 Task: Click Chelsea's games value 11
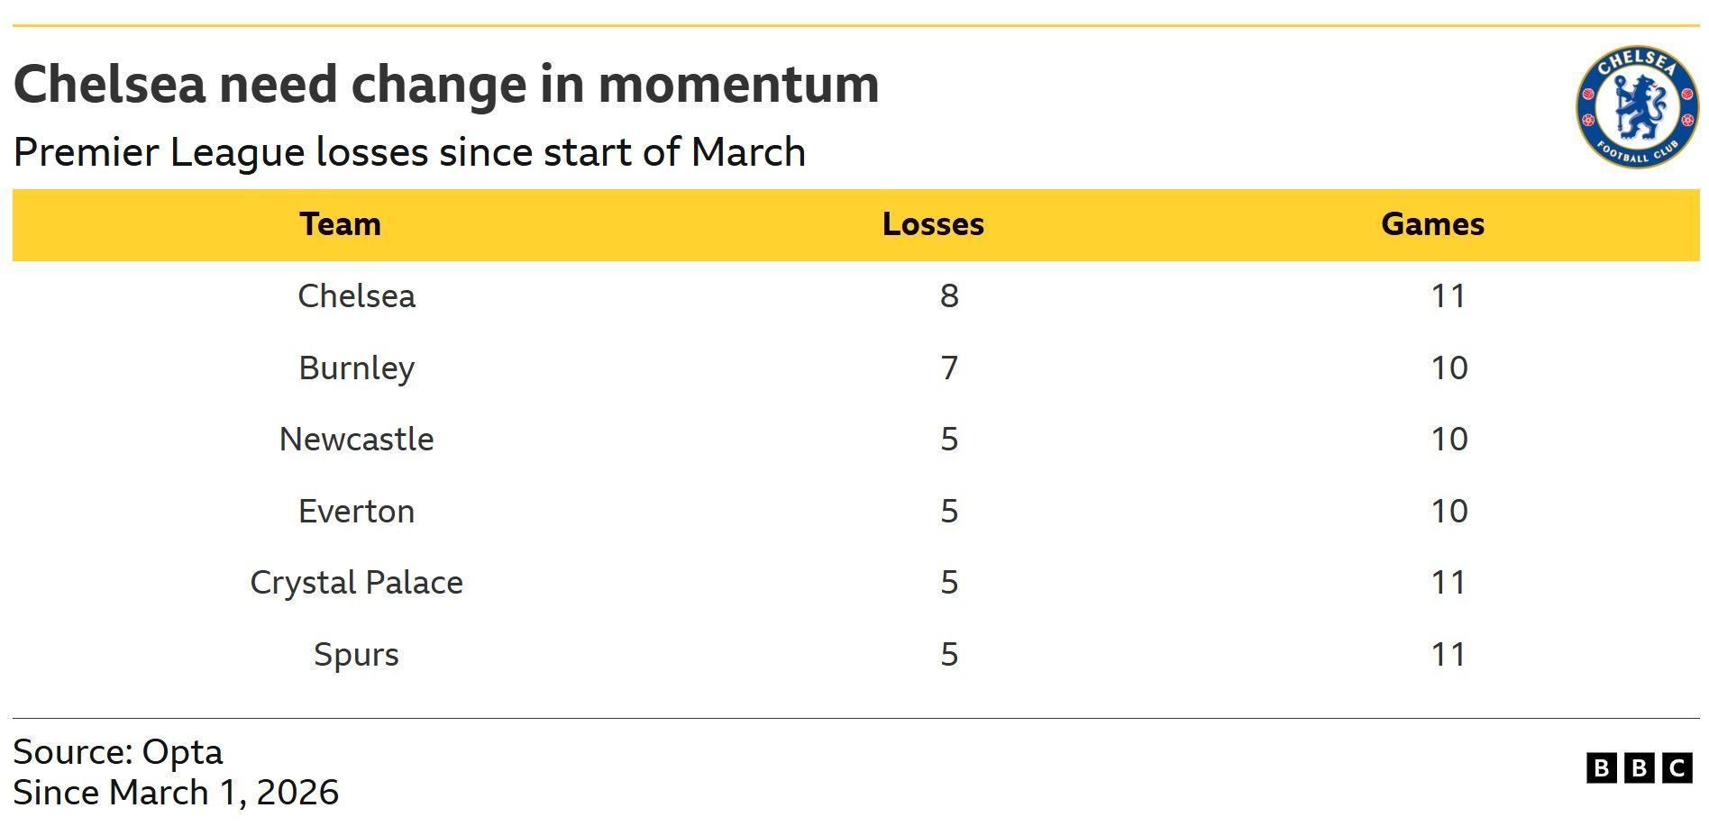1449,296
